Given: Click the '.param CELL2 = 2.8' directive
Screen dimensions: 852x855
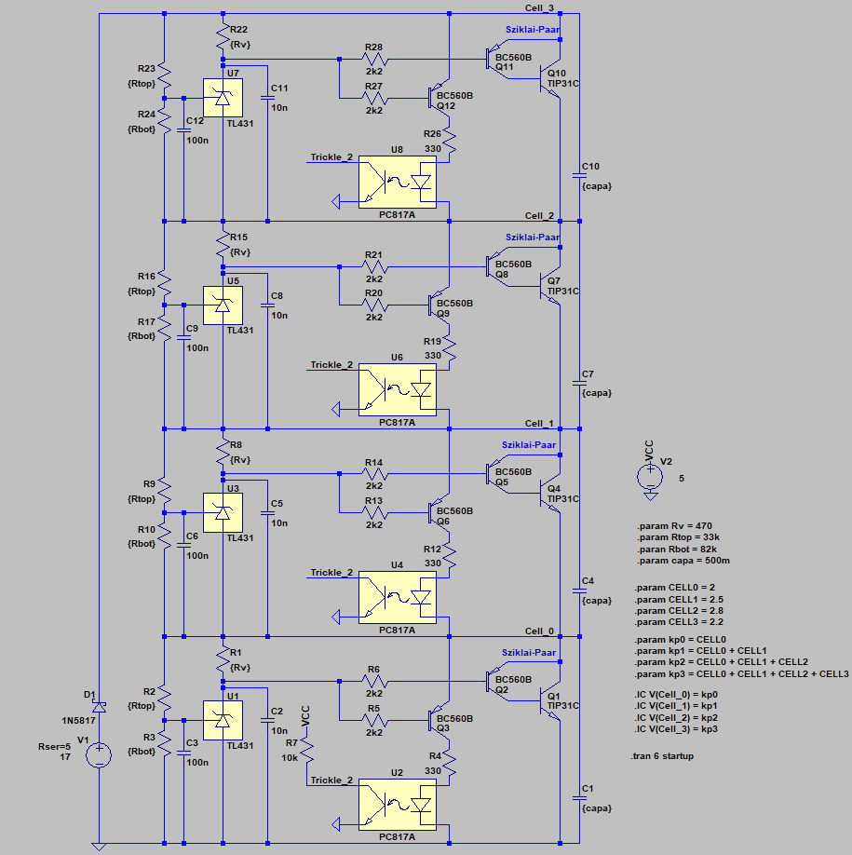Looking at the screenshot, I should coord(679,611).
